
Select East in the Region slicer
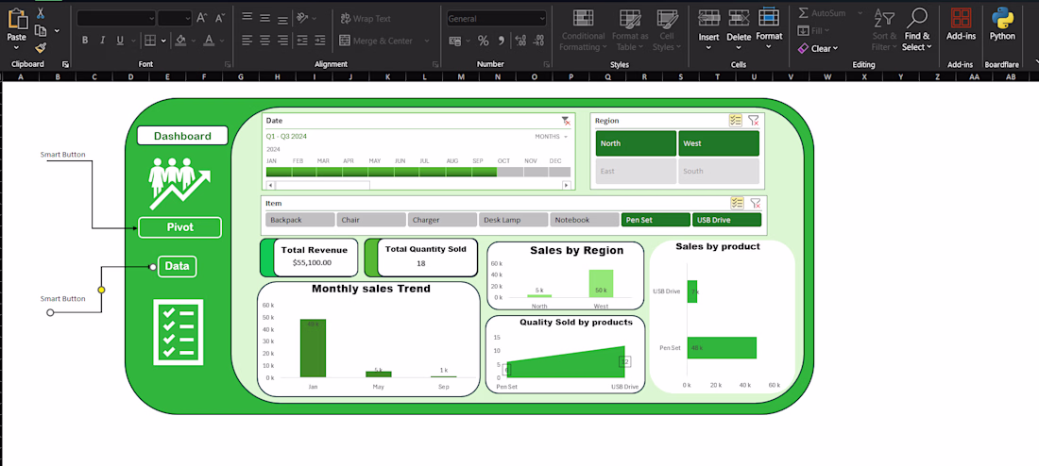pos(636,171)
